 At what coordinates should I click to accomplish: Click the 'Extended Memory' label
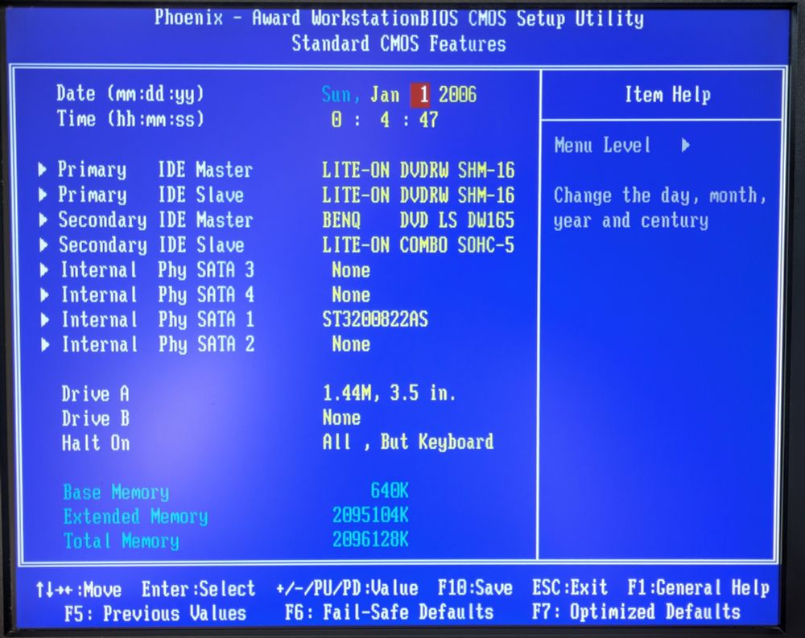pos(136,517)
